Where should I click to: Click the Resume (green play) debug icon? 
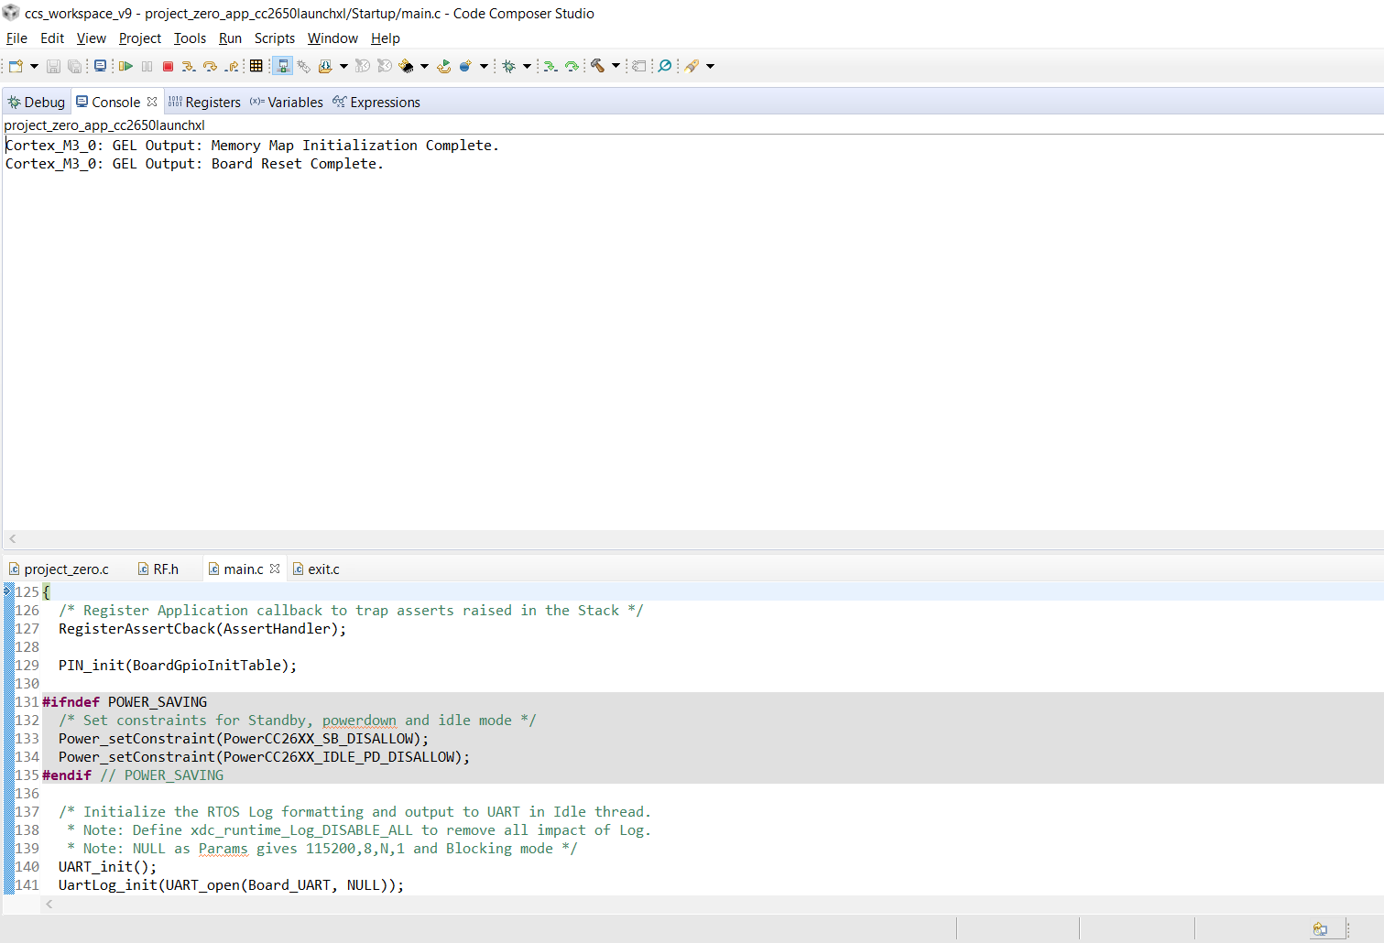point(125,66)
